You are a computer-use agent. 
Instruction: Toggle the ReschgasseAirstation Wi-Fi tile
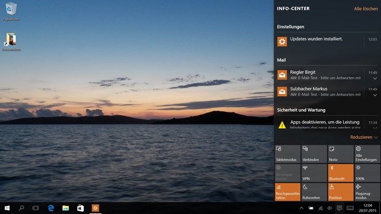tap(287, 192)
